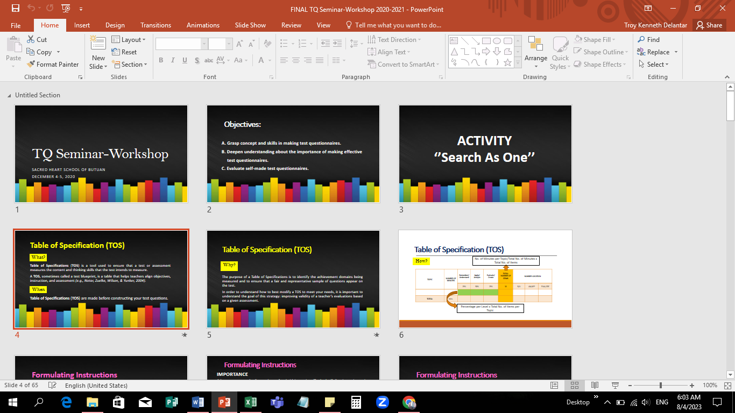This screenshot has width=735, height=413.
Task: Open Excel from the taskbar
Action: (x=250, y=402)
